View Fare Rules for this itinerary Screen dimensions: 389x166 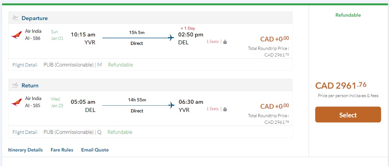62,150
